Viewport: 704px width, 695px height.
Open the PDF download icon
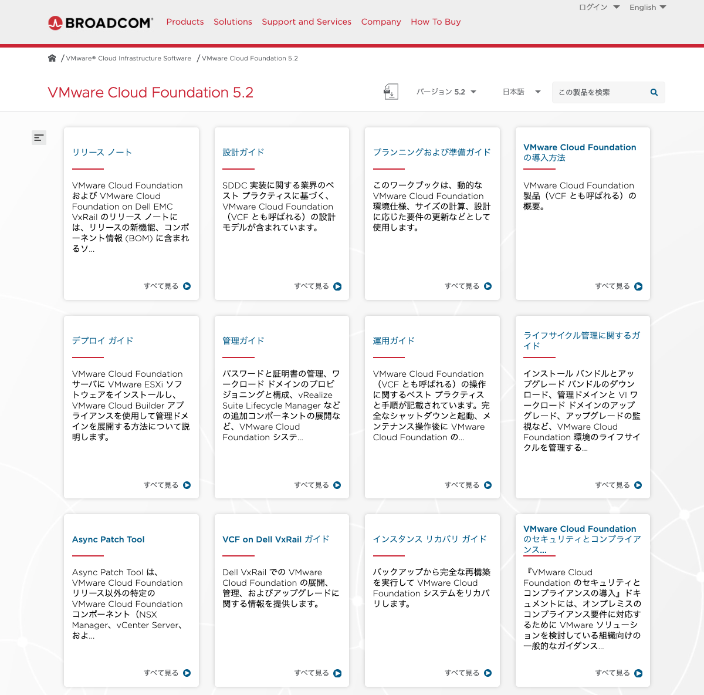tap(391, 92)
